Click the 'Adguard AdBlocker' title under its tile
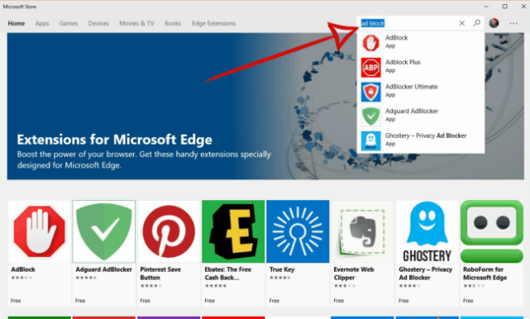The width and height of the screenshot is (530, 319). 104,269
